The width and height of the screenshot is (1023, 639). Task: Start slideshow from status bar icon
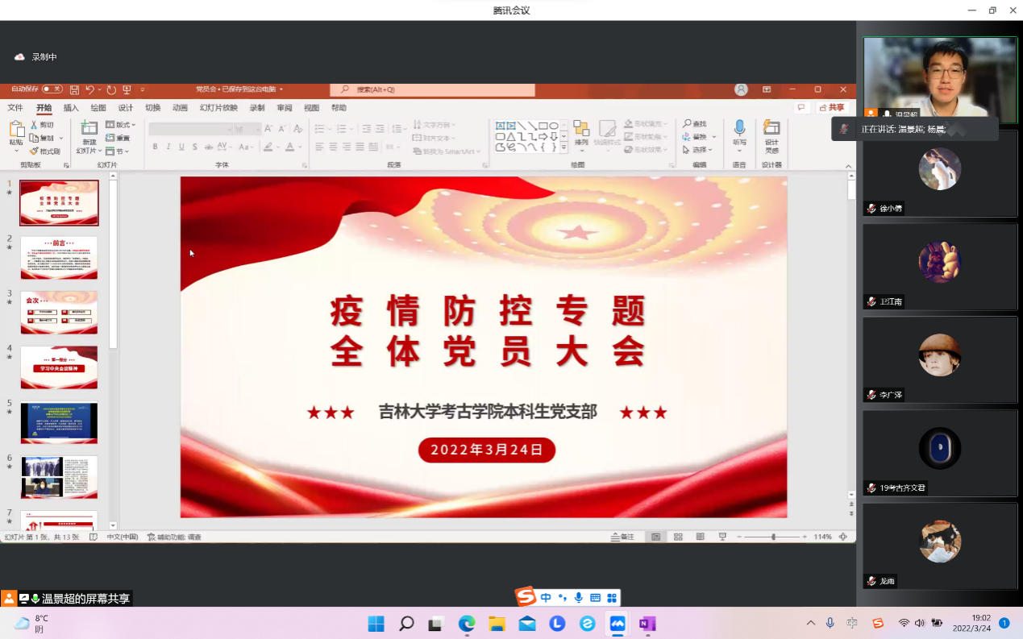click(x=722, y=537)
